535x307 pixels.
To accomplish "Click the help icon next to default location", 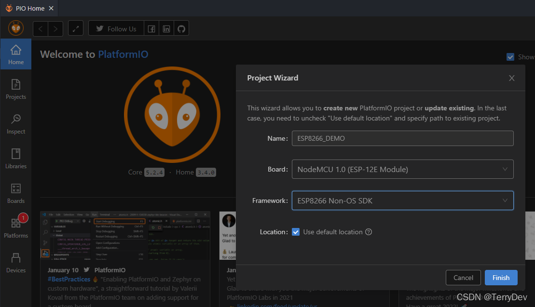I will 369,232.
